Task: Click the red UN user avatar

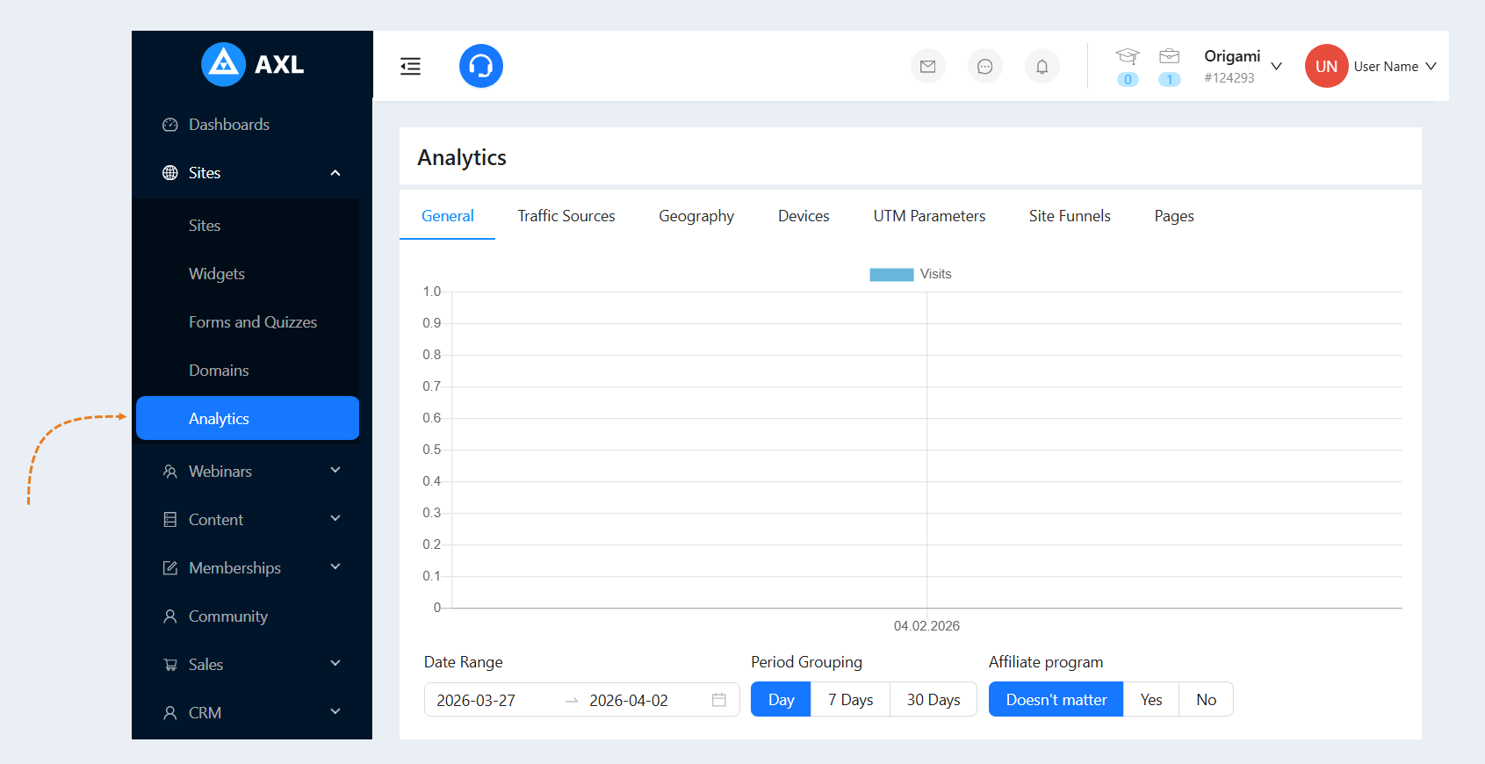Action: coord(1326,66)
